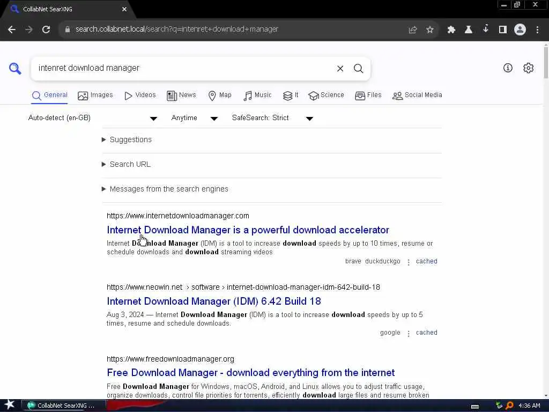The image size is (549, 412).
Task: Open the user profile avatar
Action: [x=520, y=30]
